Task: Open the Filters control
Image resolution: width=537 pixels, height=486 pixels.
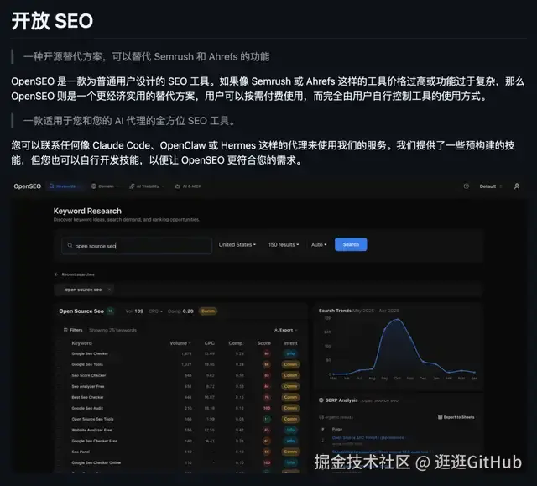Action: click(73, 330)
